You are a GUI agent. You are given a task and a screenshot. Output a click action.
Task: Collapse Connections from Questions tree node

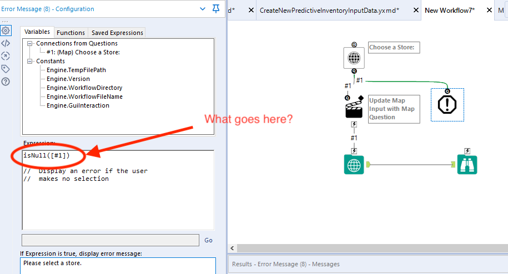click(30, 43)
